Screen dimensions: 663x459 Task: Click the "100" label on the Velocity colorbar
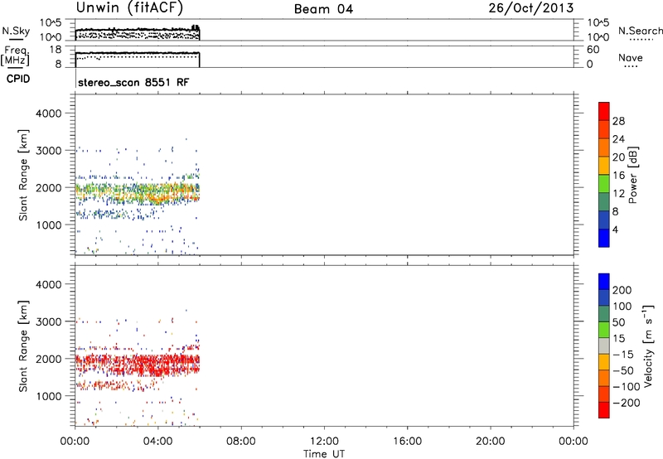point(622,307)
